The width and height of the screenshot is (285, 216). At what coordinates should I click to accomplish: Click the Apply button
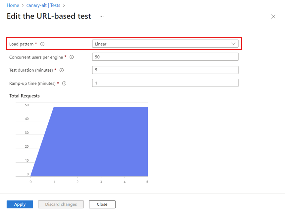[20, 204]
